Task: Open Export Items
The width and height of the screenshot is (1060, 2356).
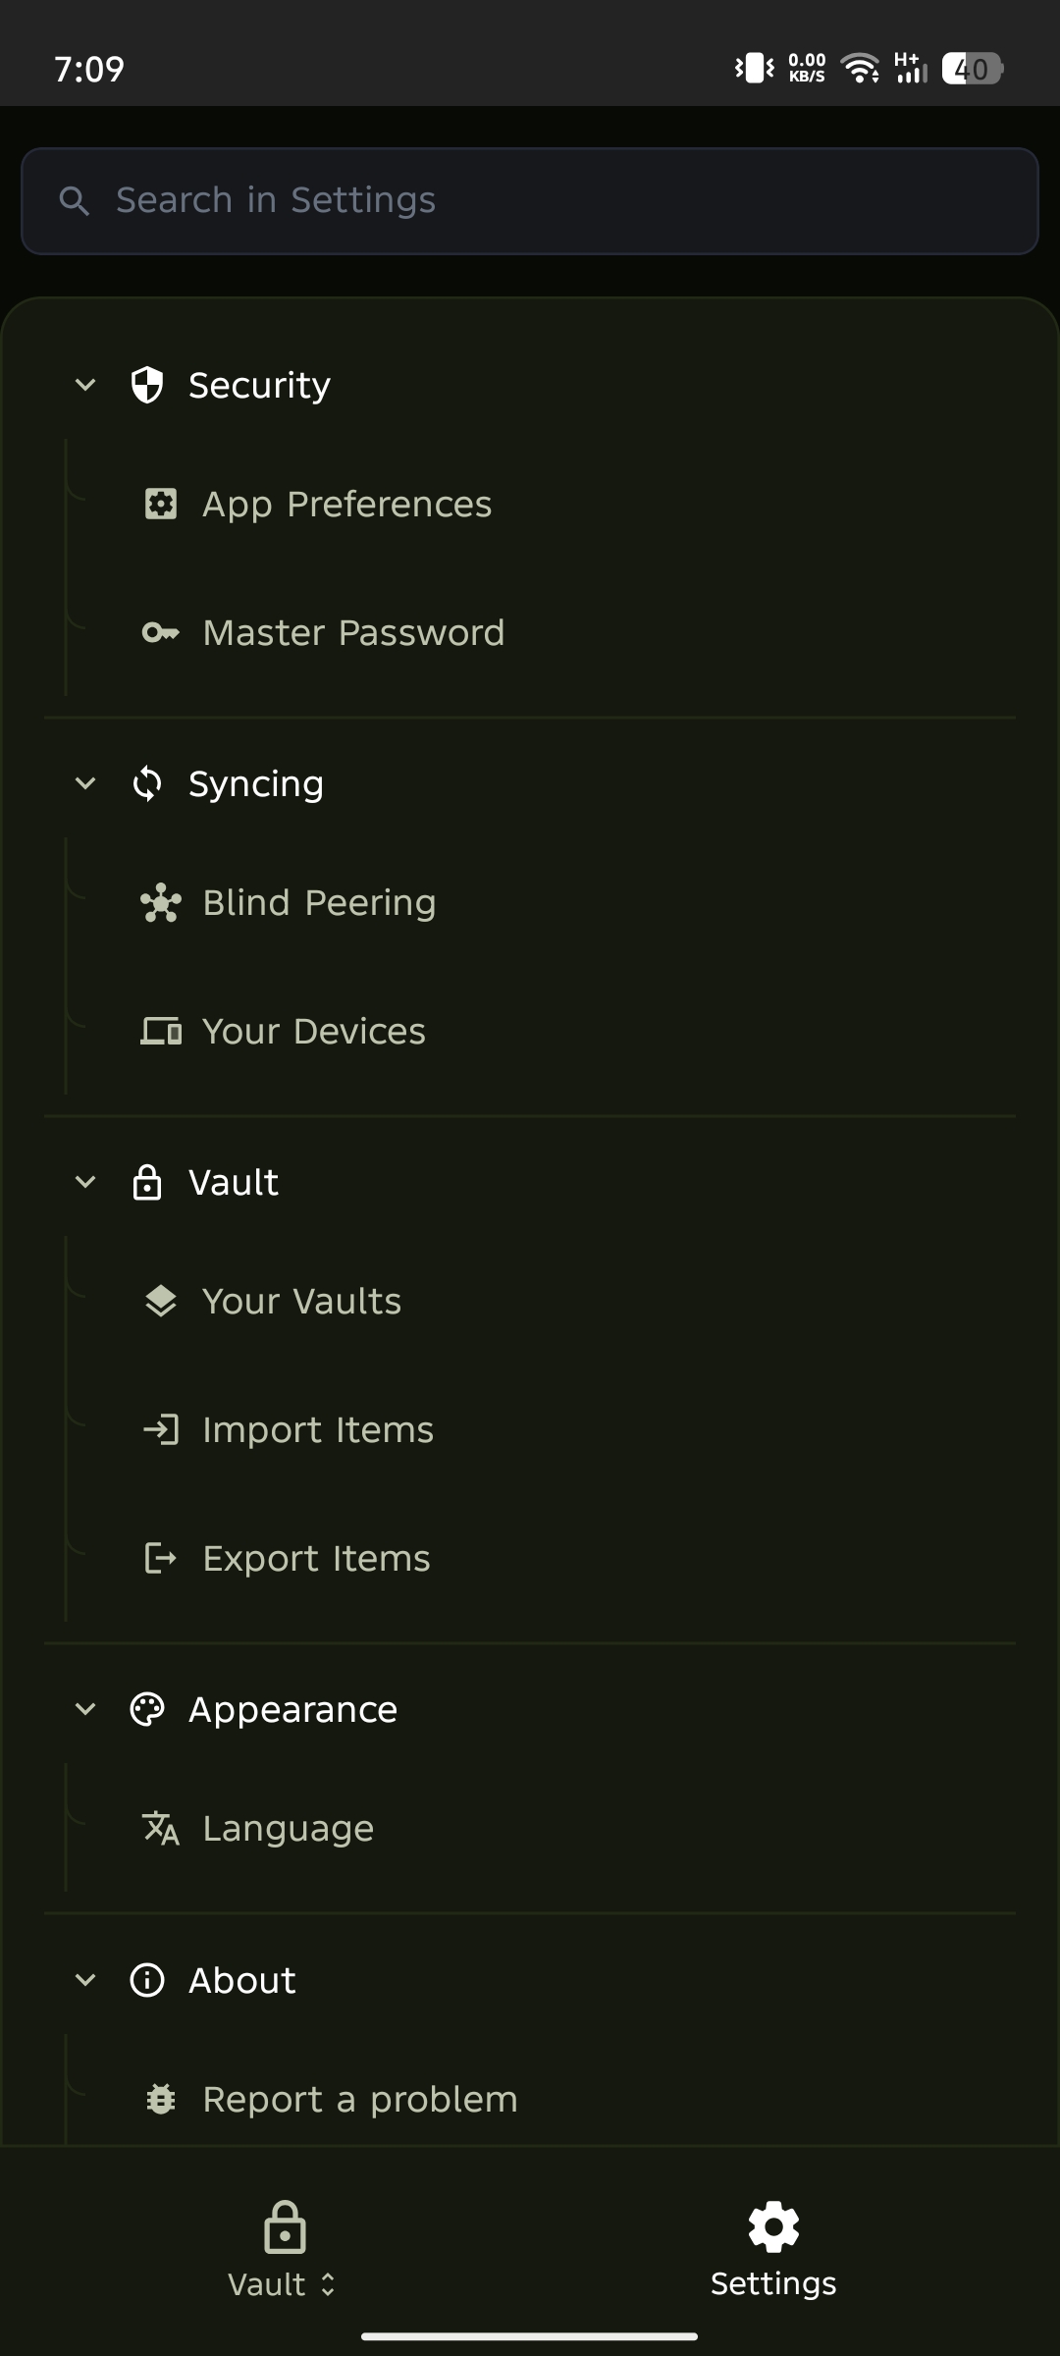Action: coord(316,1558)
